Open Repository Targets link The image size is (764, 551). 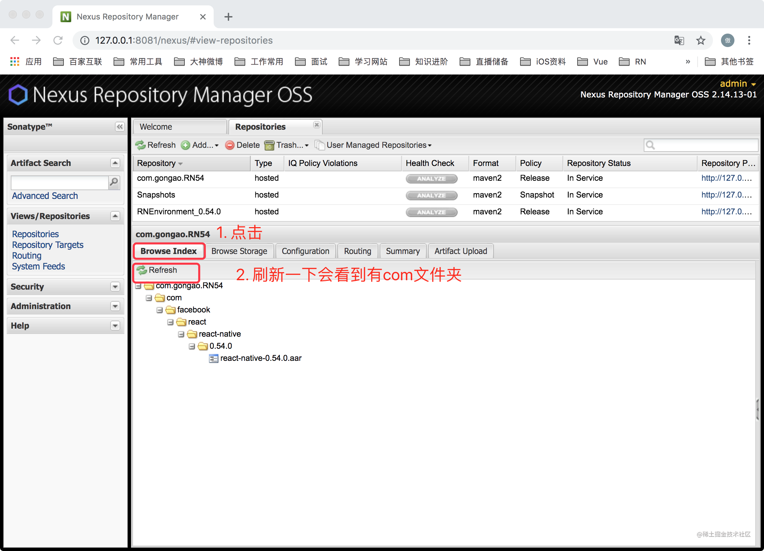click(48, 245)
